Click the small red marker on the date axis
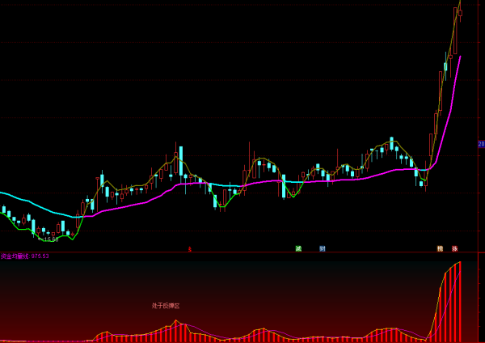 190,249
